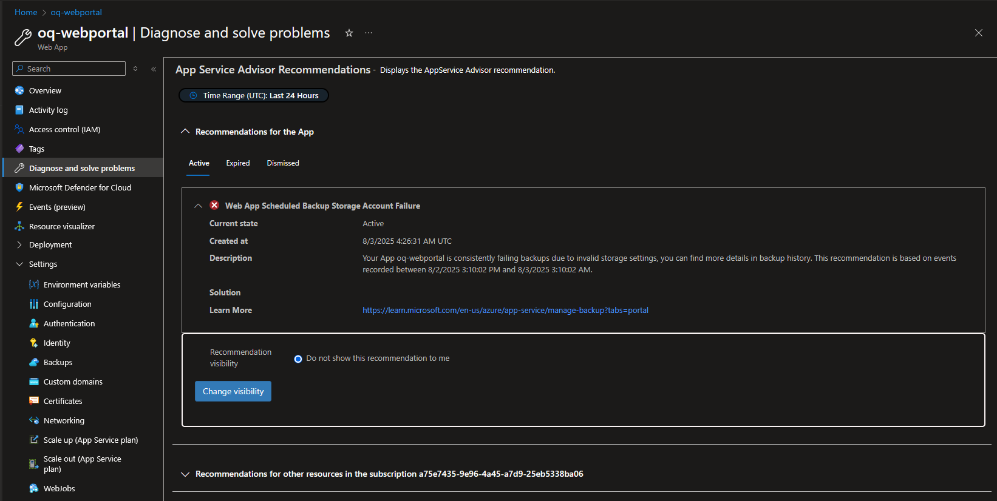The image size is (997, 501).
Task: Collapse the Web App Scheduled Backup failure item
Action: pos(198,206)
